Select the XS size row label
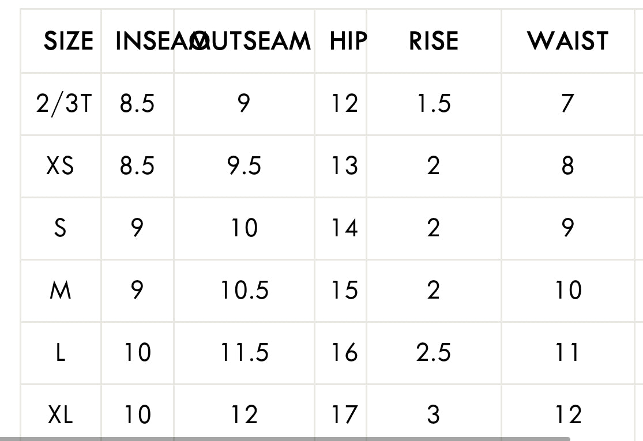This screenshot has height=441, width=643. [x=60, y=167]
